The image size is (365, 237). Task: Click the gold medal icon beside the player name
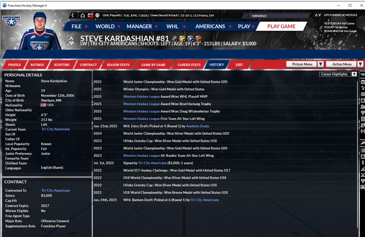pyautogui.click(x=182, y=38)
